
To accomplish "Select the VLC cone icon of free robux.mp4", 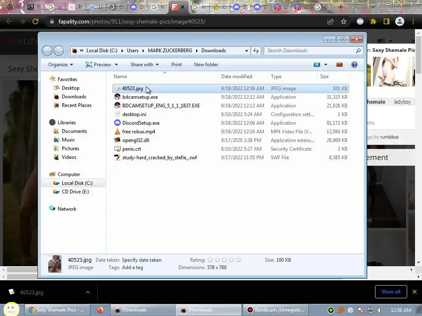I will click(x=117, y=131).
